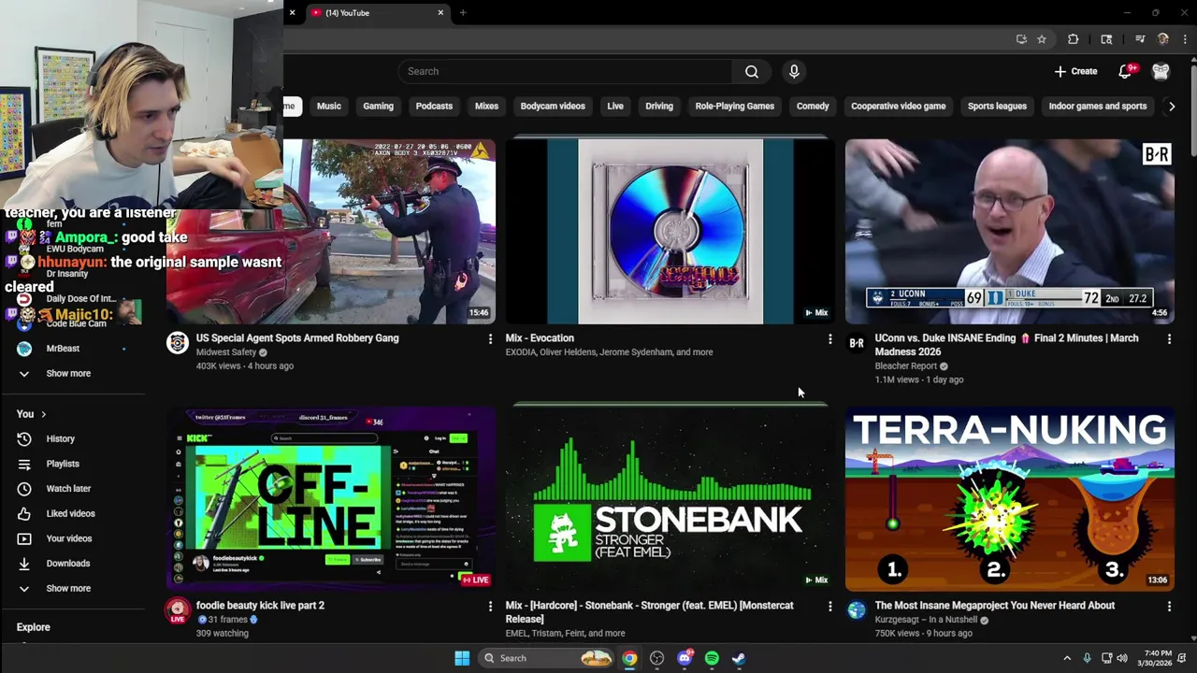Open options menu for UConn vs. Duke video
Viewport: 1197px width, 673px height.
click(x=1169, y=339)
